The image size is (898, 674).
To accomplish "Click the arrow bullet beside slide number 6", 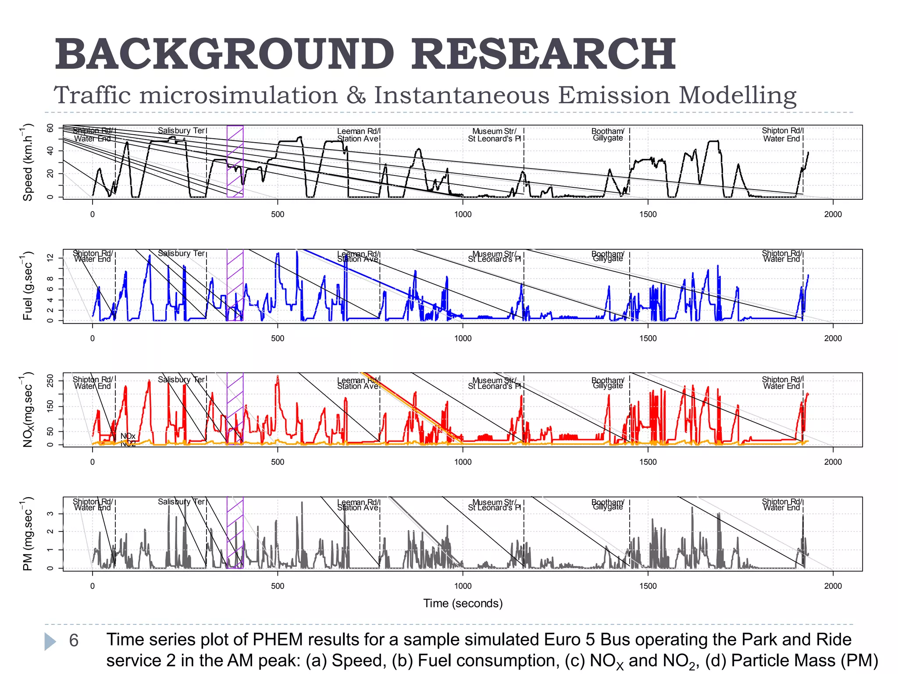I will [x=50, y=641].
